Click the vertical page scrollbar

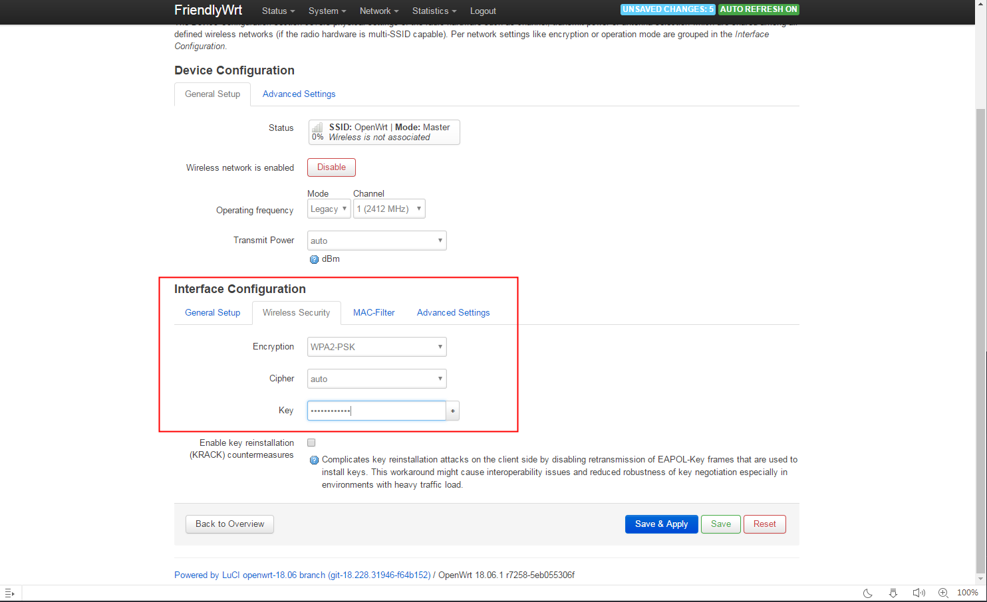[980, 332]
